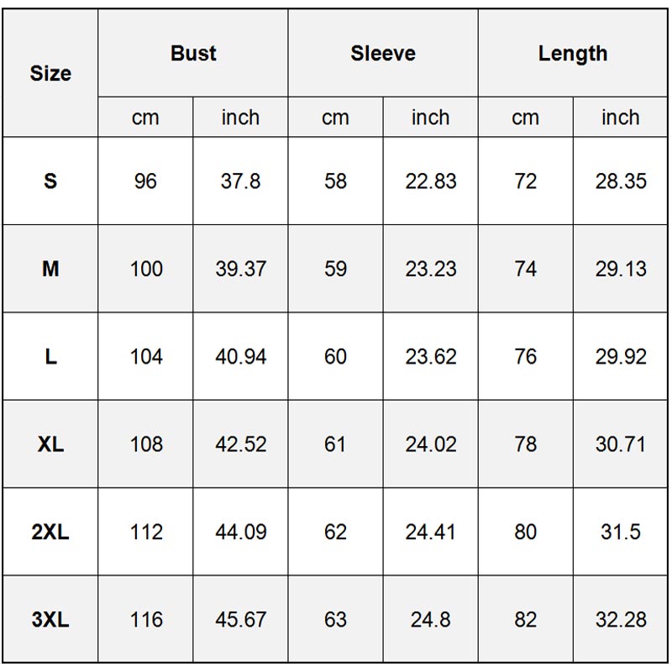Click the 23.62 inch sleeve value
The width and height of the screenshot is (672, 672).
(x=430, y=357)
